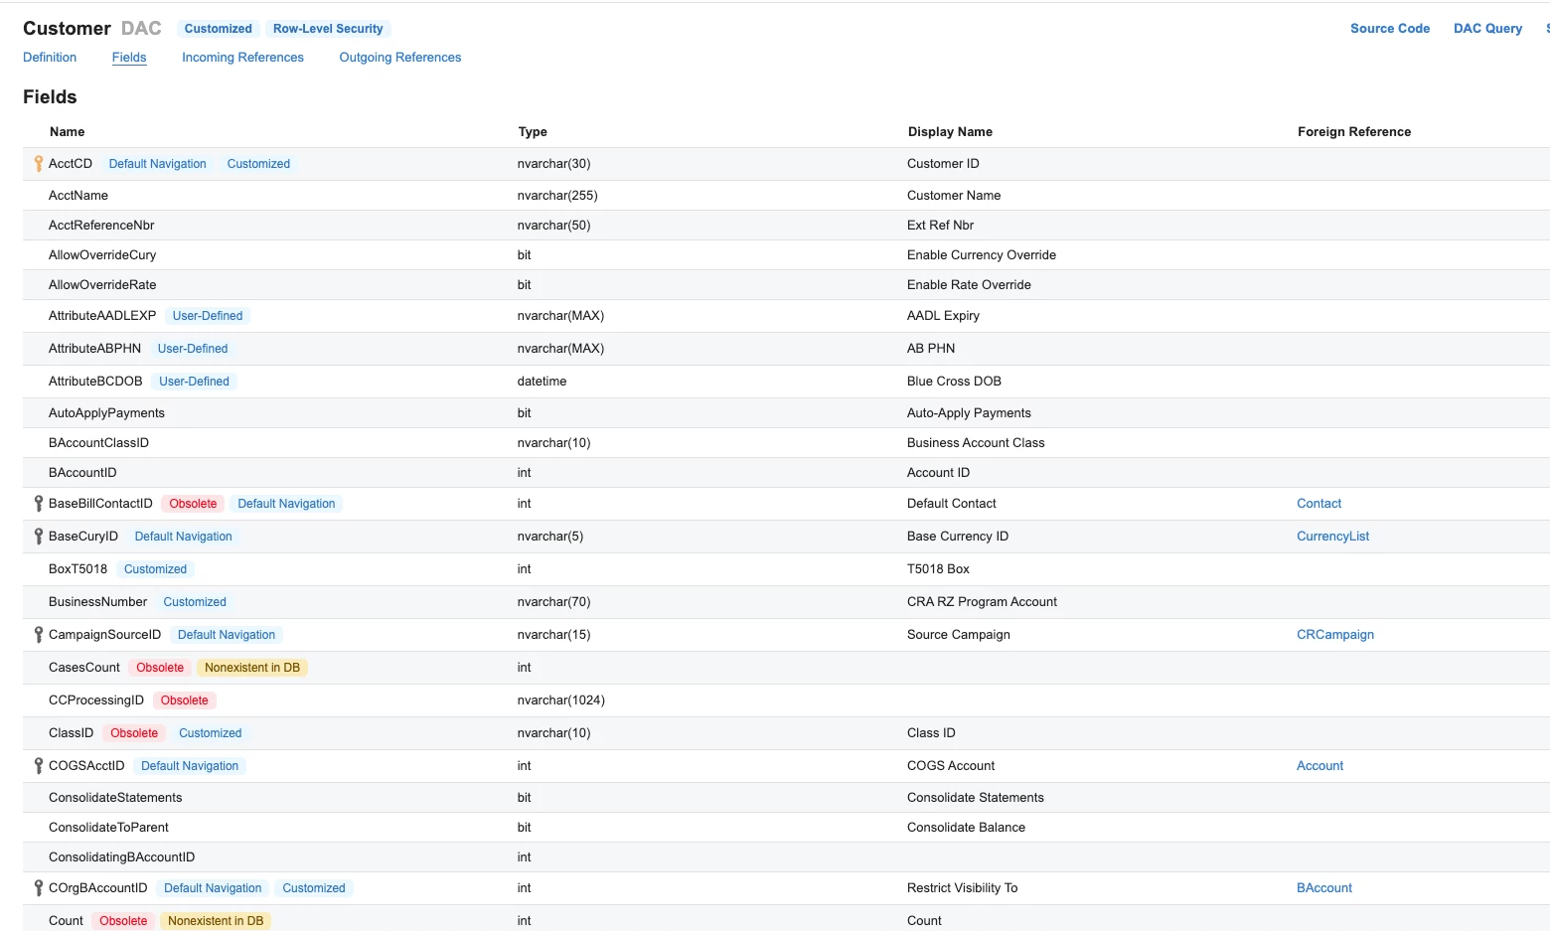Click the Row-Level Security badge
Image resolution: width=1550 pixels, height=931 pixels.
328,29
